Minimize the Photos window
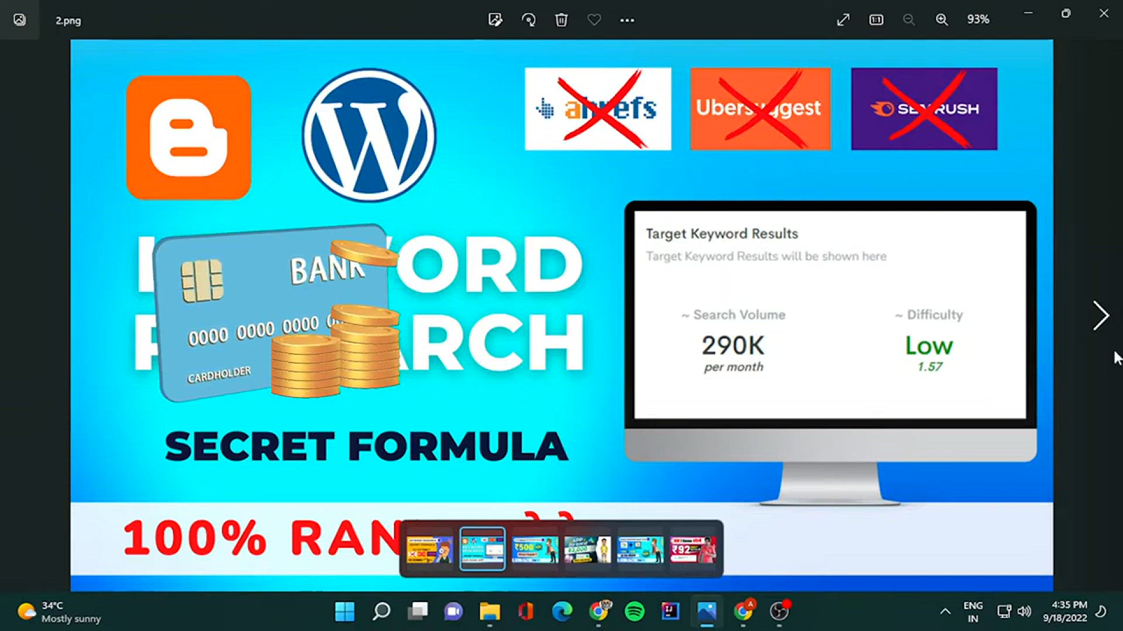Image resolution: width=1123 pixels, height=631 pixels. (x=1028, y=13)
